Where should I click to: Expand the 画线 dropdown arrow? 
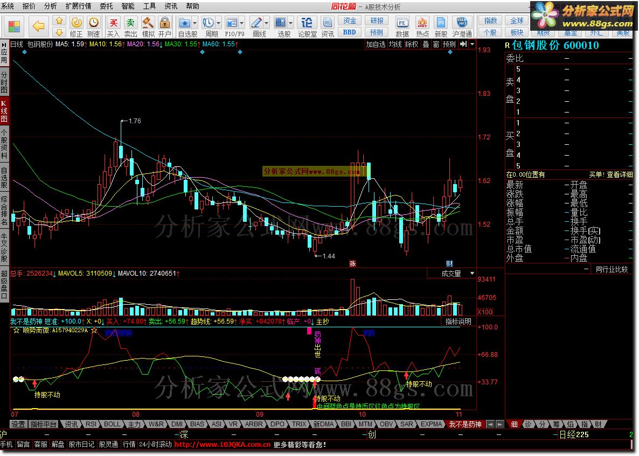click(x=267, y=23)
